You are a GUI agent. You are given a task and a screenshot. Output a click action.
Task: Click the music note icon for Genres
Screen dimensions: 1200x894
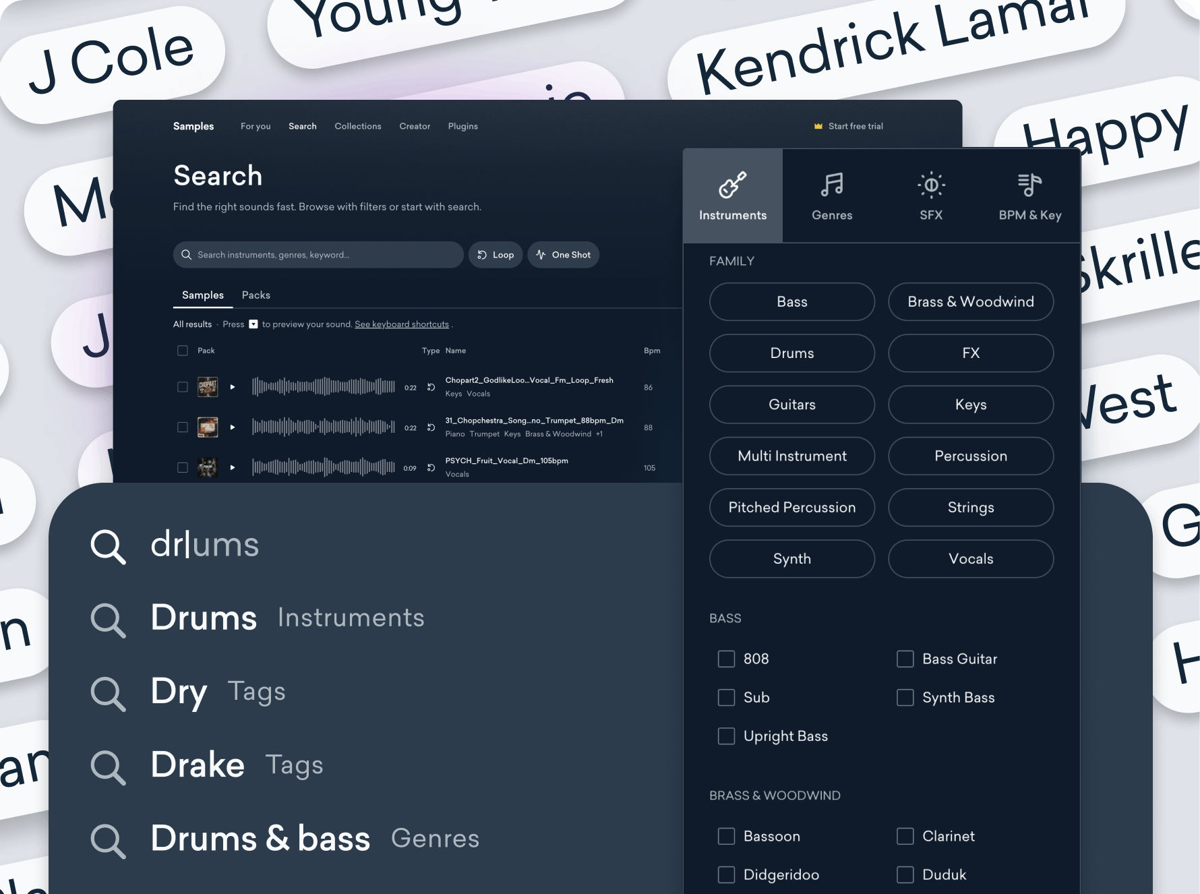click(x=832, y=184)
